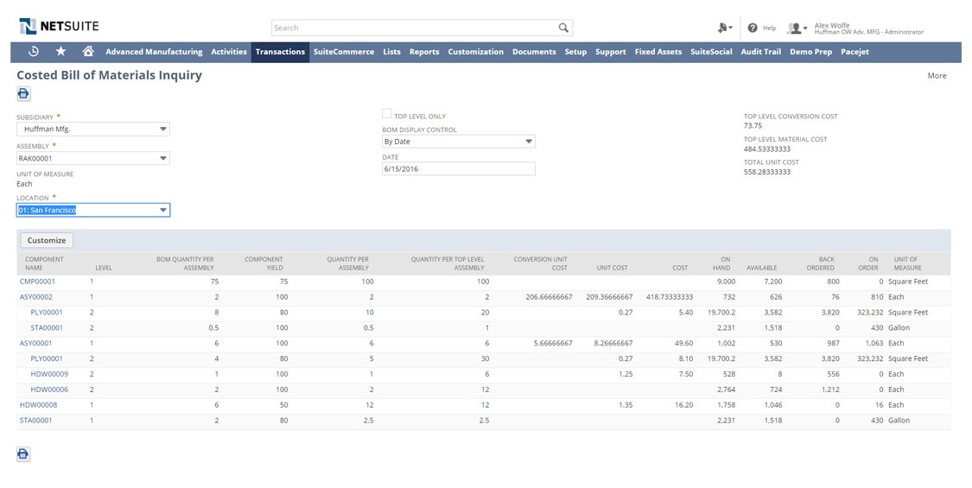This screenshot has height=488, width=972.
Task: Go to the Home dashboard icon
Action: tap(88, 52)
